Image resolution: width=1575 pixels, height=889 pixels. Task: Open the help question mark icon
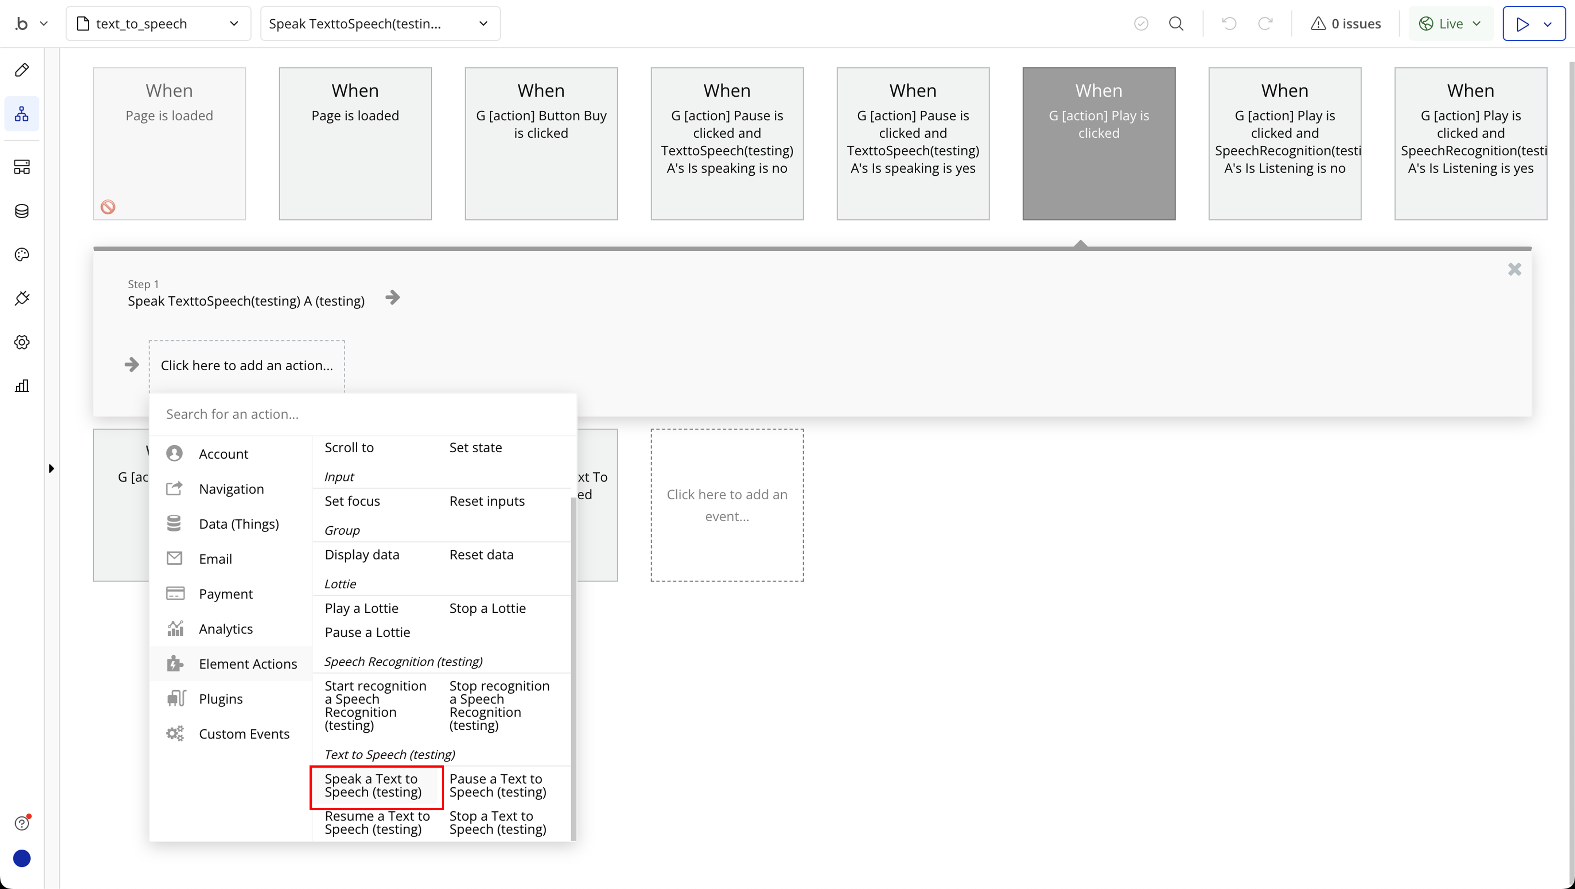pyautogui.click(x=22, y=823)
